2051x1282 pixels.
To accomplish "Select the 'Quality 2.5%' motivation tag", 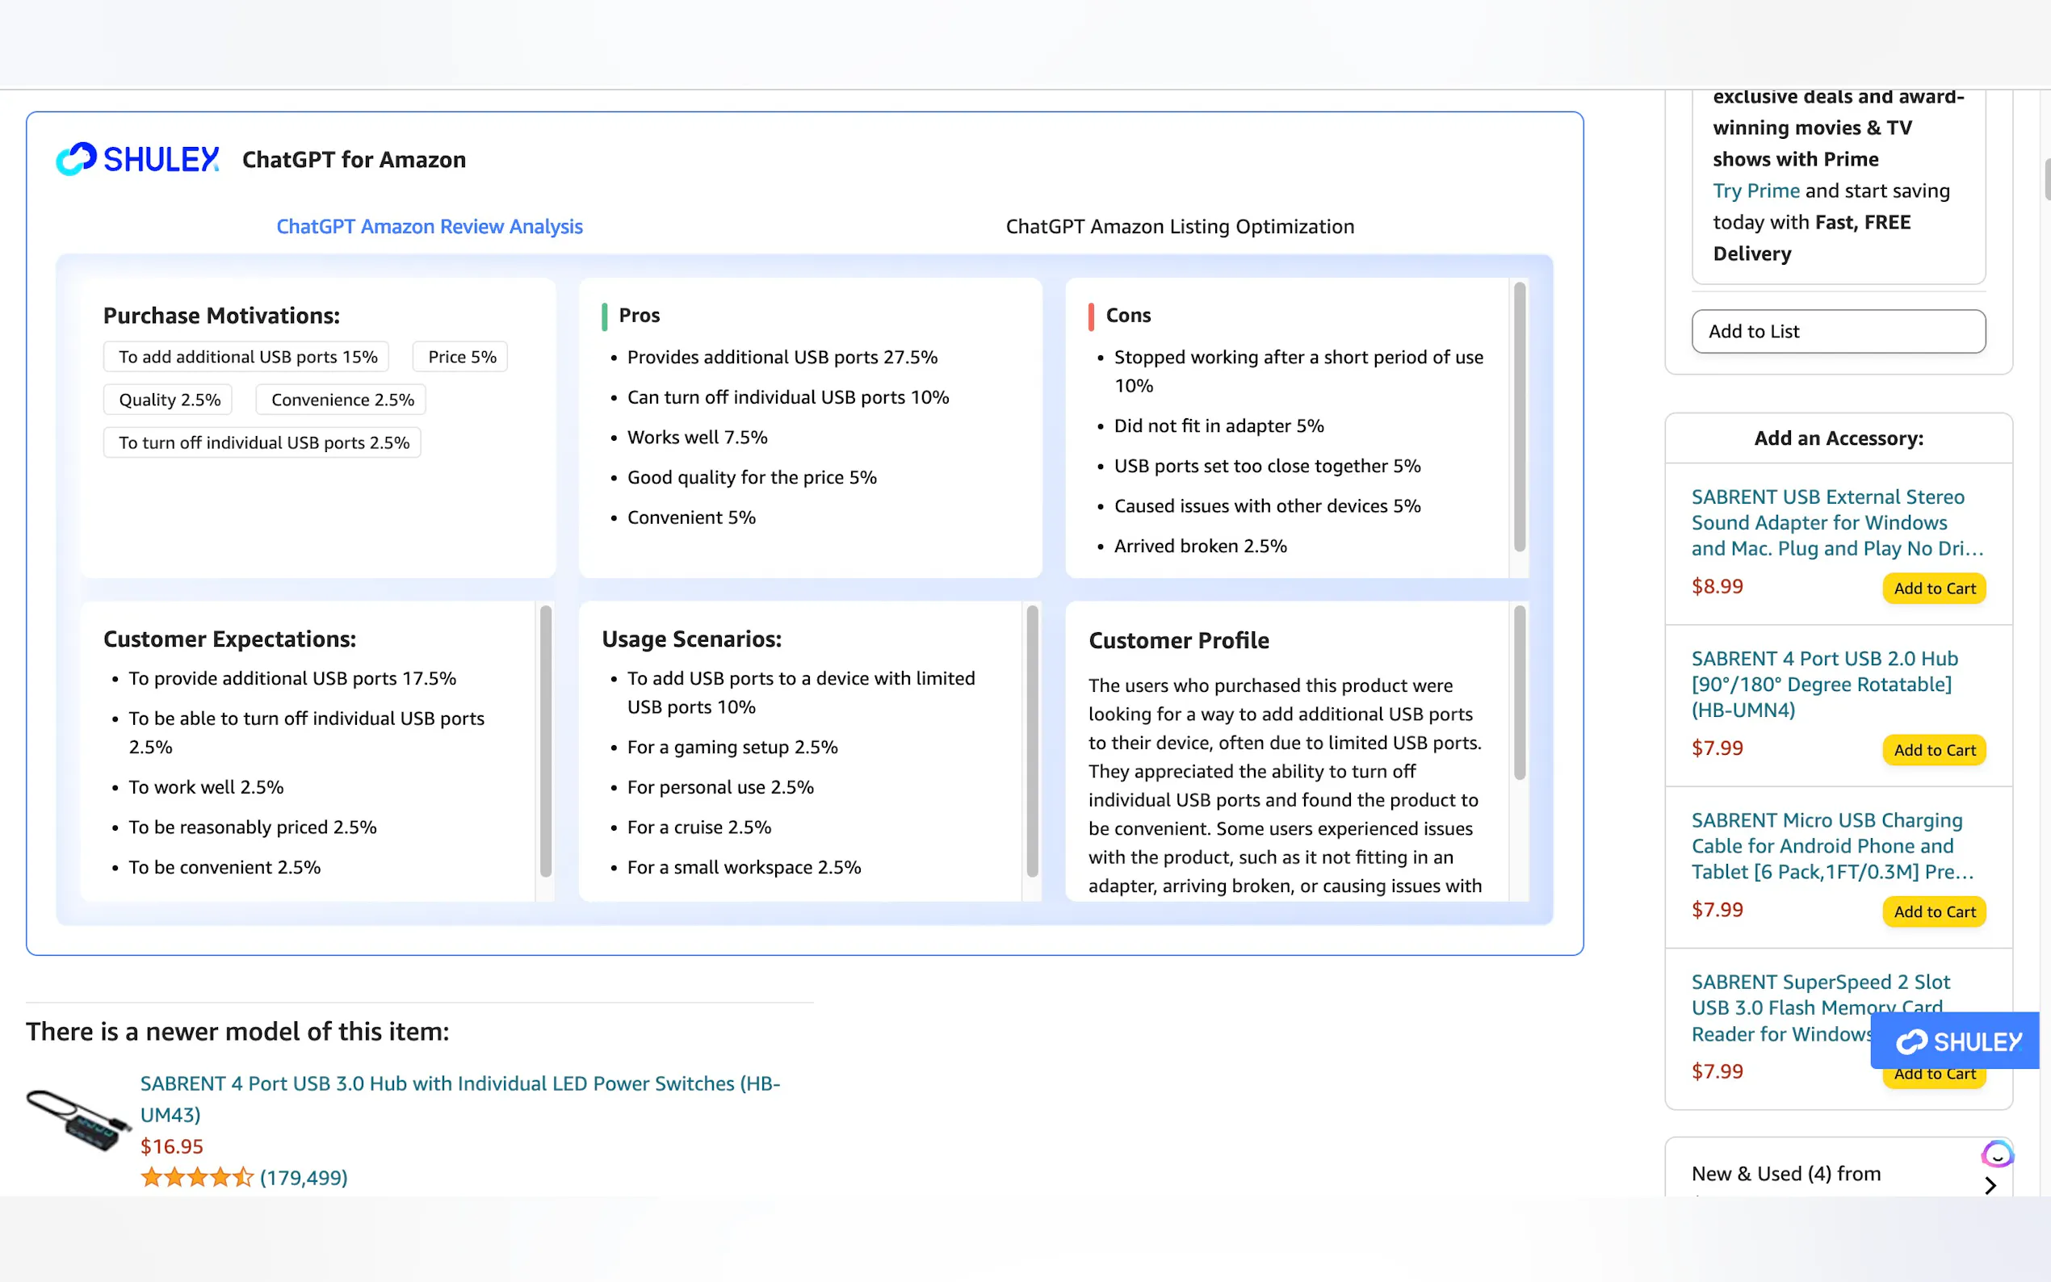I will coord(168,400).
